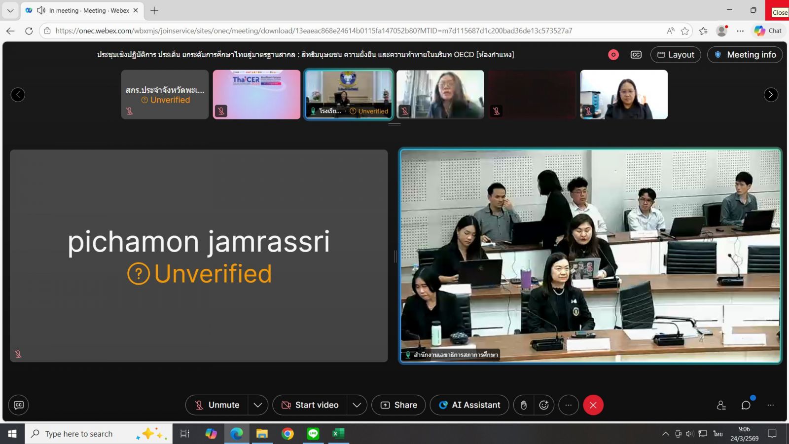The image size is (789, 444).
Task: Show next participants in filmstrip
Action: pos(771,95)
